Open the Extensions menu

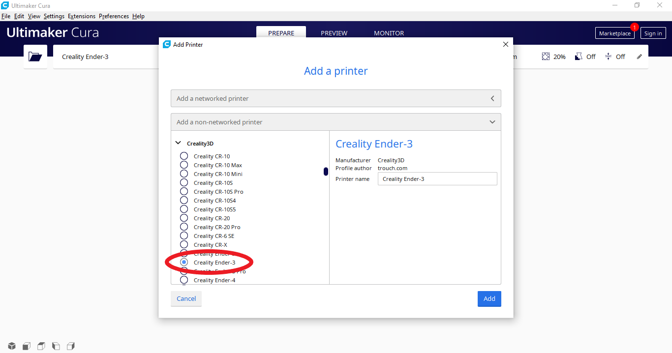(x=82, y=16)
